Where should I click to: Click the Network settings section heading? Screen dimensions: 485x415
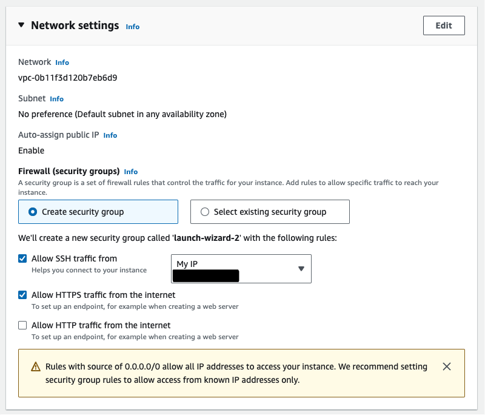[x=75, y=25]
